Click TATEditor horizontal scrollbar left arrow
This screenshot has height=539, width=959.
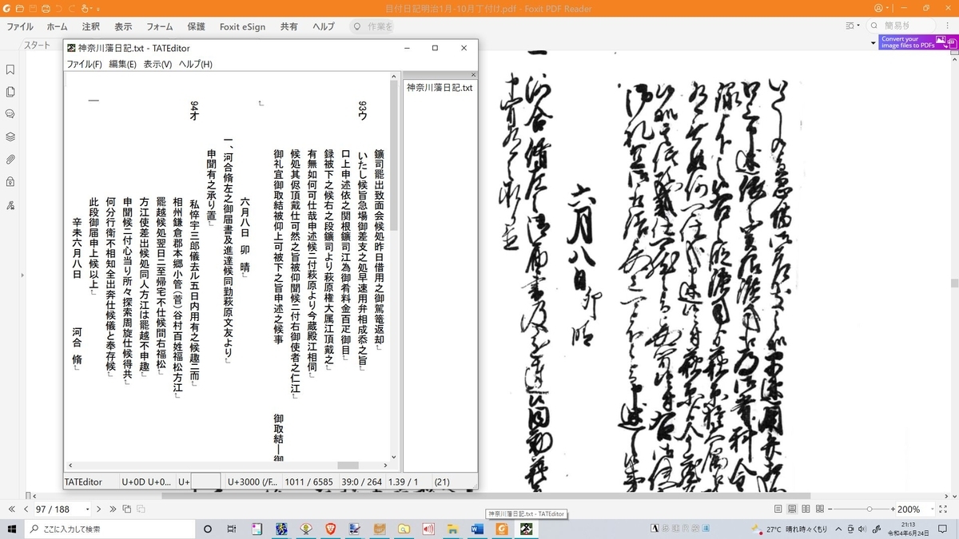coord(70,466)
